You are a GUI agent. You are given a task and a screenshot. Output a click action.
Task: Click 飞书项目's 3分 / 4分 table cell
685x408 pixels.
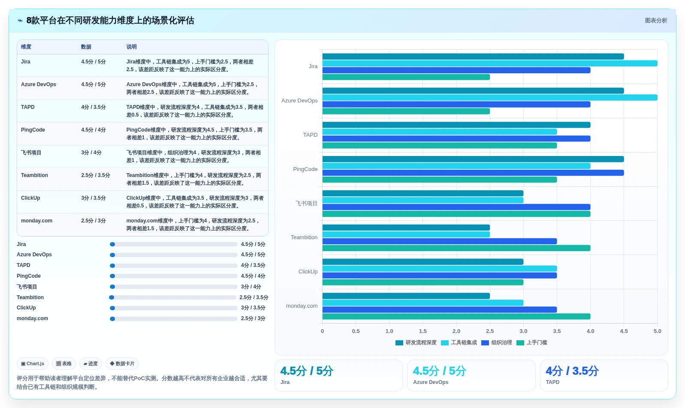91,153
